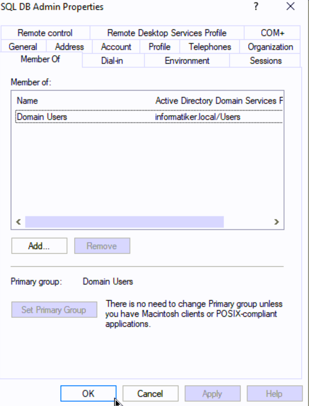The image size is (309, 406).
Task: Open the Telephones tab
Action: coord(210,47)
